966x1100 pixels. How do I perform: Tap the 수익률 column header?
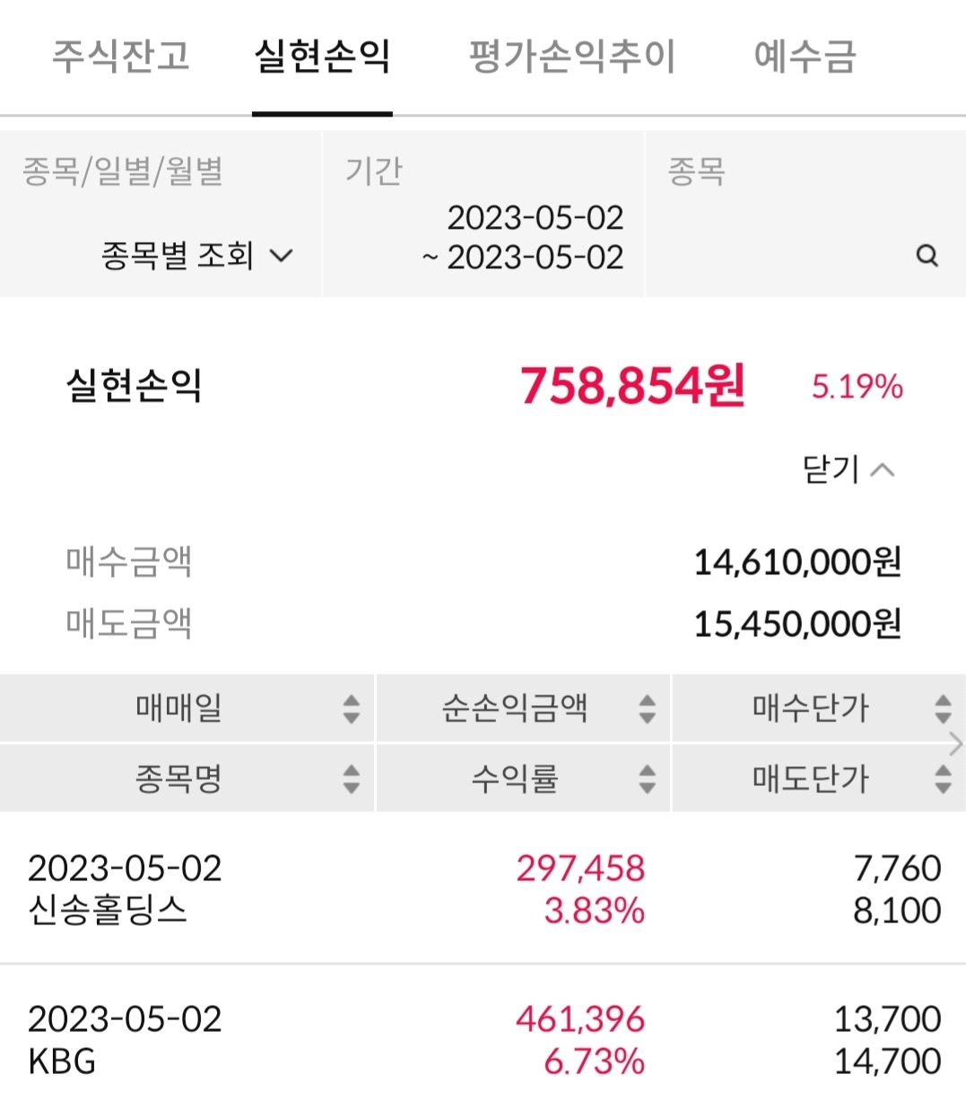coord(523,779)
